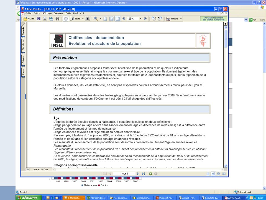Click the green previous view button

click(150, 174)
